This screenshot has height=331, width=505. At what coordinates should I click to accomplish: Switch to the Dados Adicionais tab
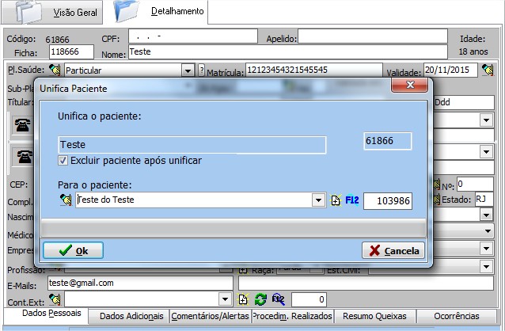click(128, 316)
